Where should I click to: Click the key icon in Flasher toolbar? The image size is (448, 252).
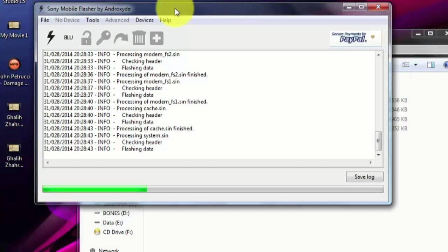click(104, 38)
